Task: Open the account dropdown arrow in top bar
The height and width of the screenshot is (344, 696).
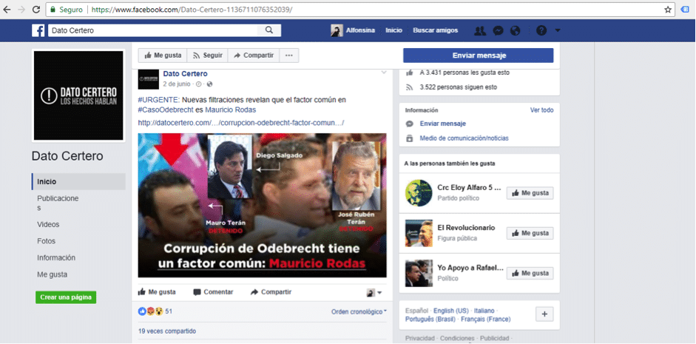Action: pyautogui.click(x=558, y=30)
